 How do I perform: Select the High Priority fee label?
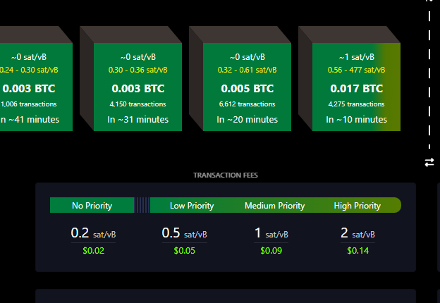point(357,206)
